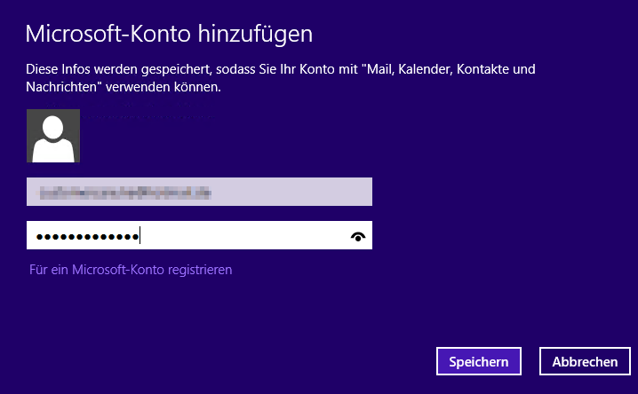Screen dimensions: 638x394
Task: Click the first dot of the masked password
Action: (39, 237)
